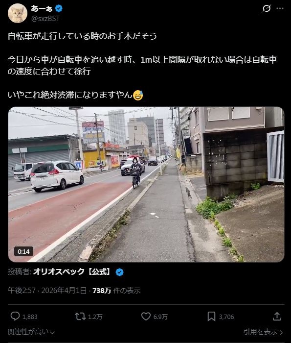Click the blue verified badge beside あーぁ

click(59, 8)
